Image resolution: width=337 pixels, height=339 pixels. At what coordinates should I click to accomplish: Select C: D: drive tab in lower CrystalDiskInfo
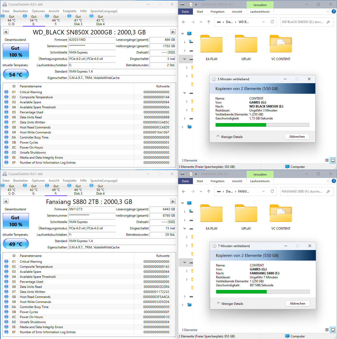click(11, 190)
